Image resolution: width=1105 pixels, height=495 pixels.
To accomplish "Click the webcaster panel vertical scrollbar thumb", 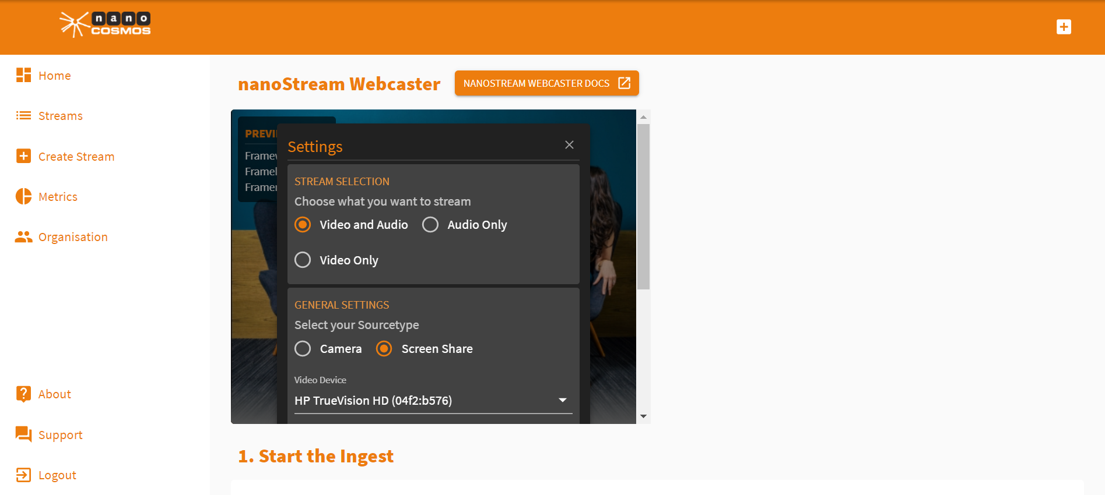I will [x=643, y=207].
